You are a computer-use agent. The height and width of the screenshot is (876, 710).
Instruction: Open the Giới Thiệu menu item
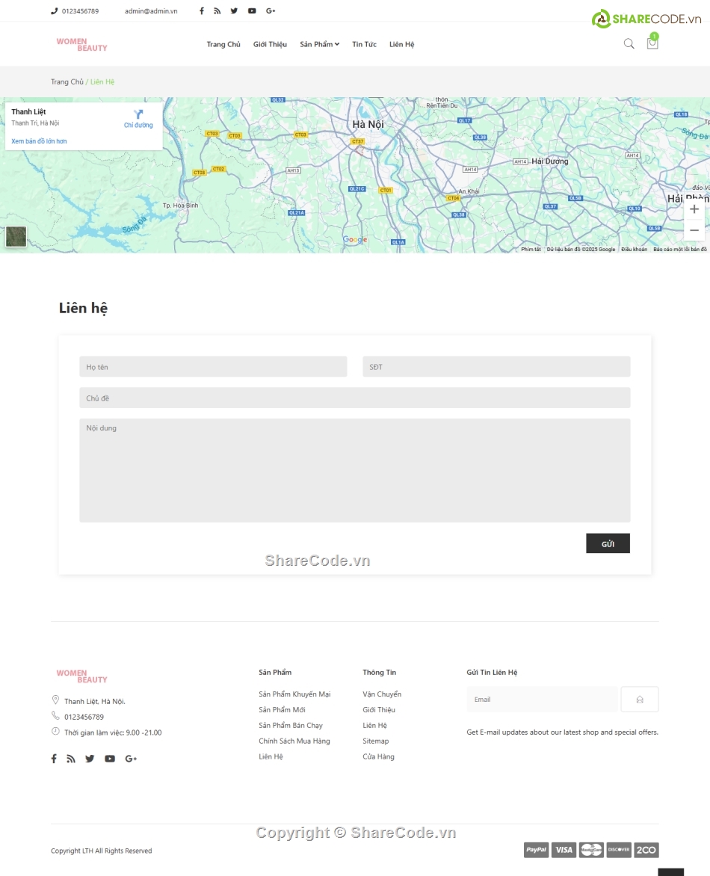click(x=270, y=44)
